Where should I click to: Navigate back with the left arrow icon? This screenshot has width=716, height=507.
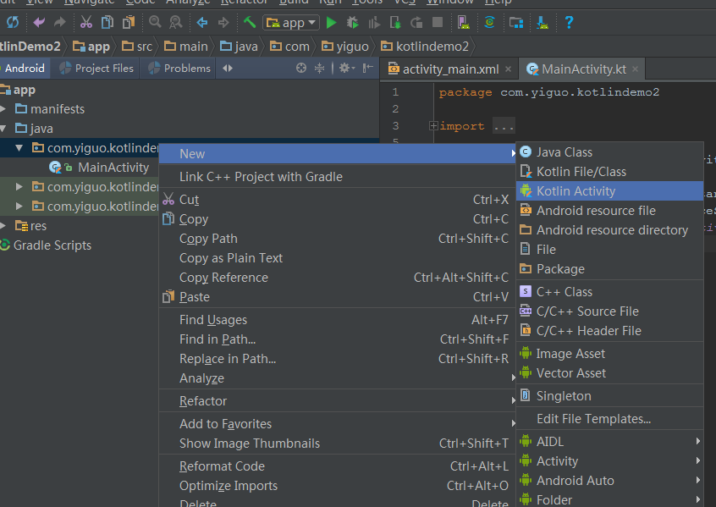click(201, 22)
